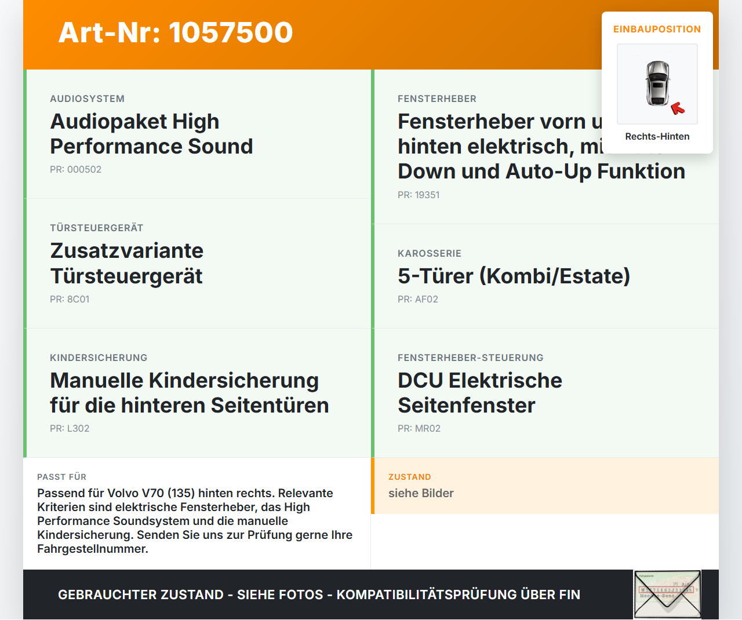The image size is (742, 620).
Task: Click the car position image in Einbauposition
Action: (657, 84)
